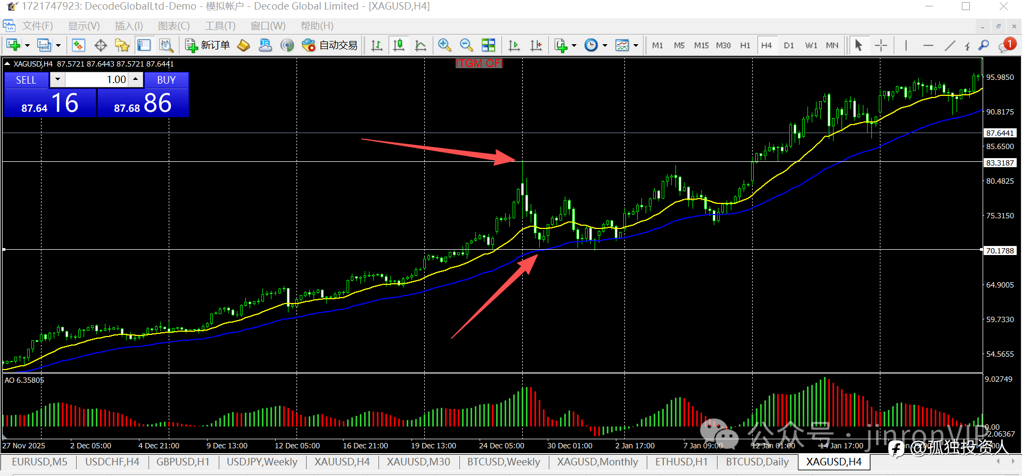
Task: Click the 87.64 sell price panel
Action: point(50,102)
